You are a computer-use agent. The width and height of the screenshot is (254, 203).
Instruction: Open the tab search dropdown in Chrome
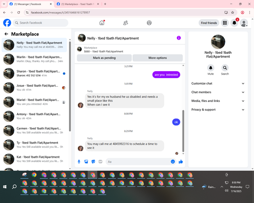pyautogui.click(x=4, y=4)
